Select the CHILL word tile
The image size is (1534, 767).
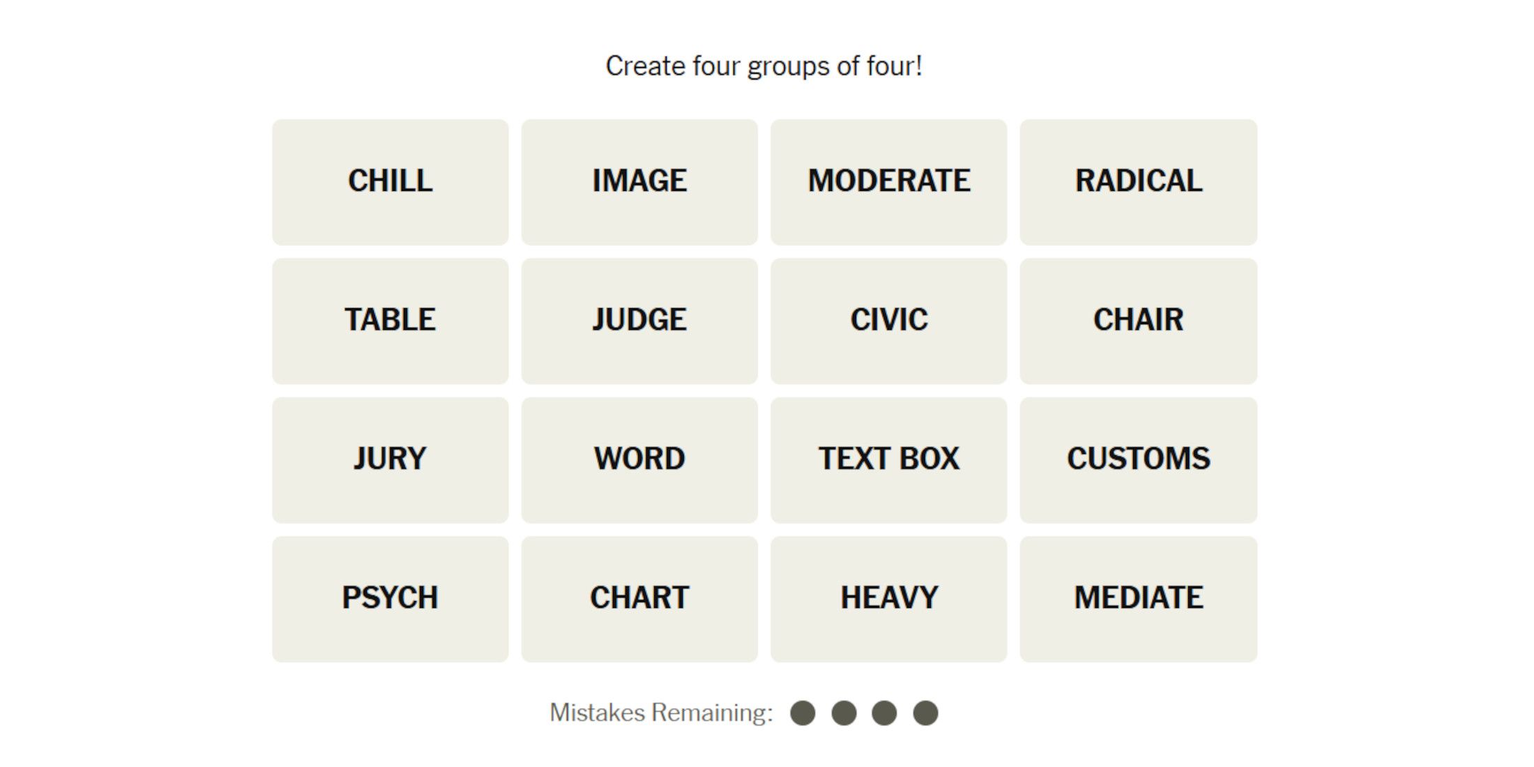[x=390, y=182]
